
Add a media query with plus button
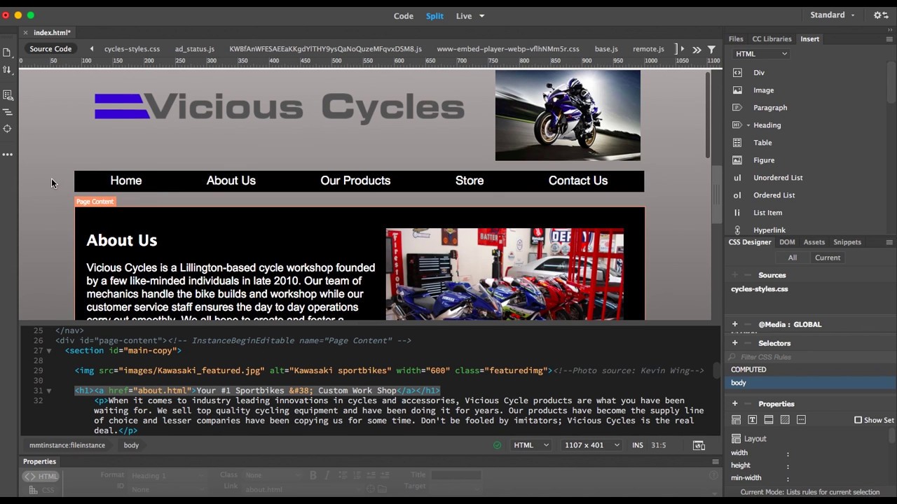click(734, 324)
